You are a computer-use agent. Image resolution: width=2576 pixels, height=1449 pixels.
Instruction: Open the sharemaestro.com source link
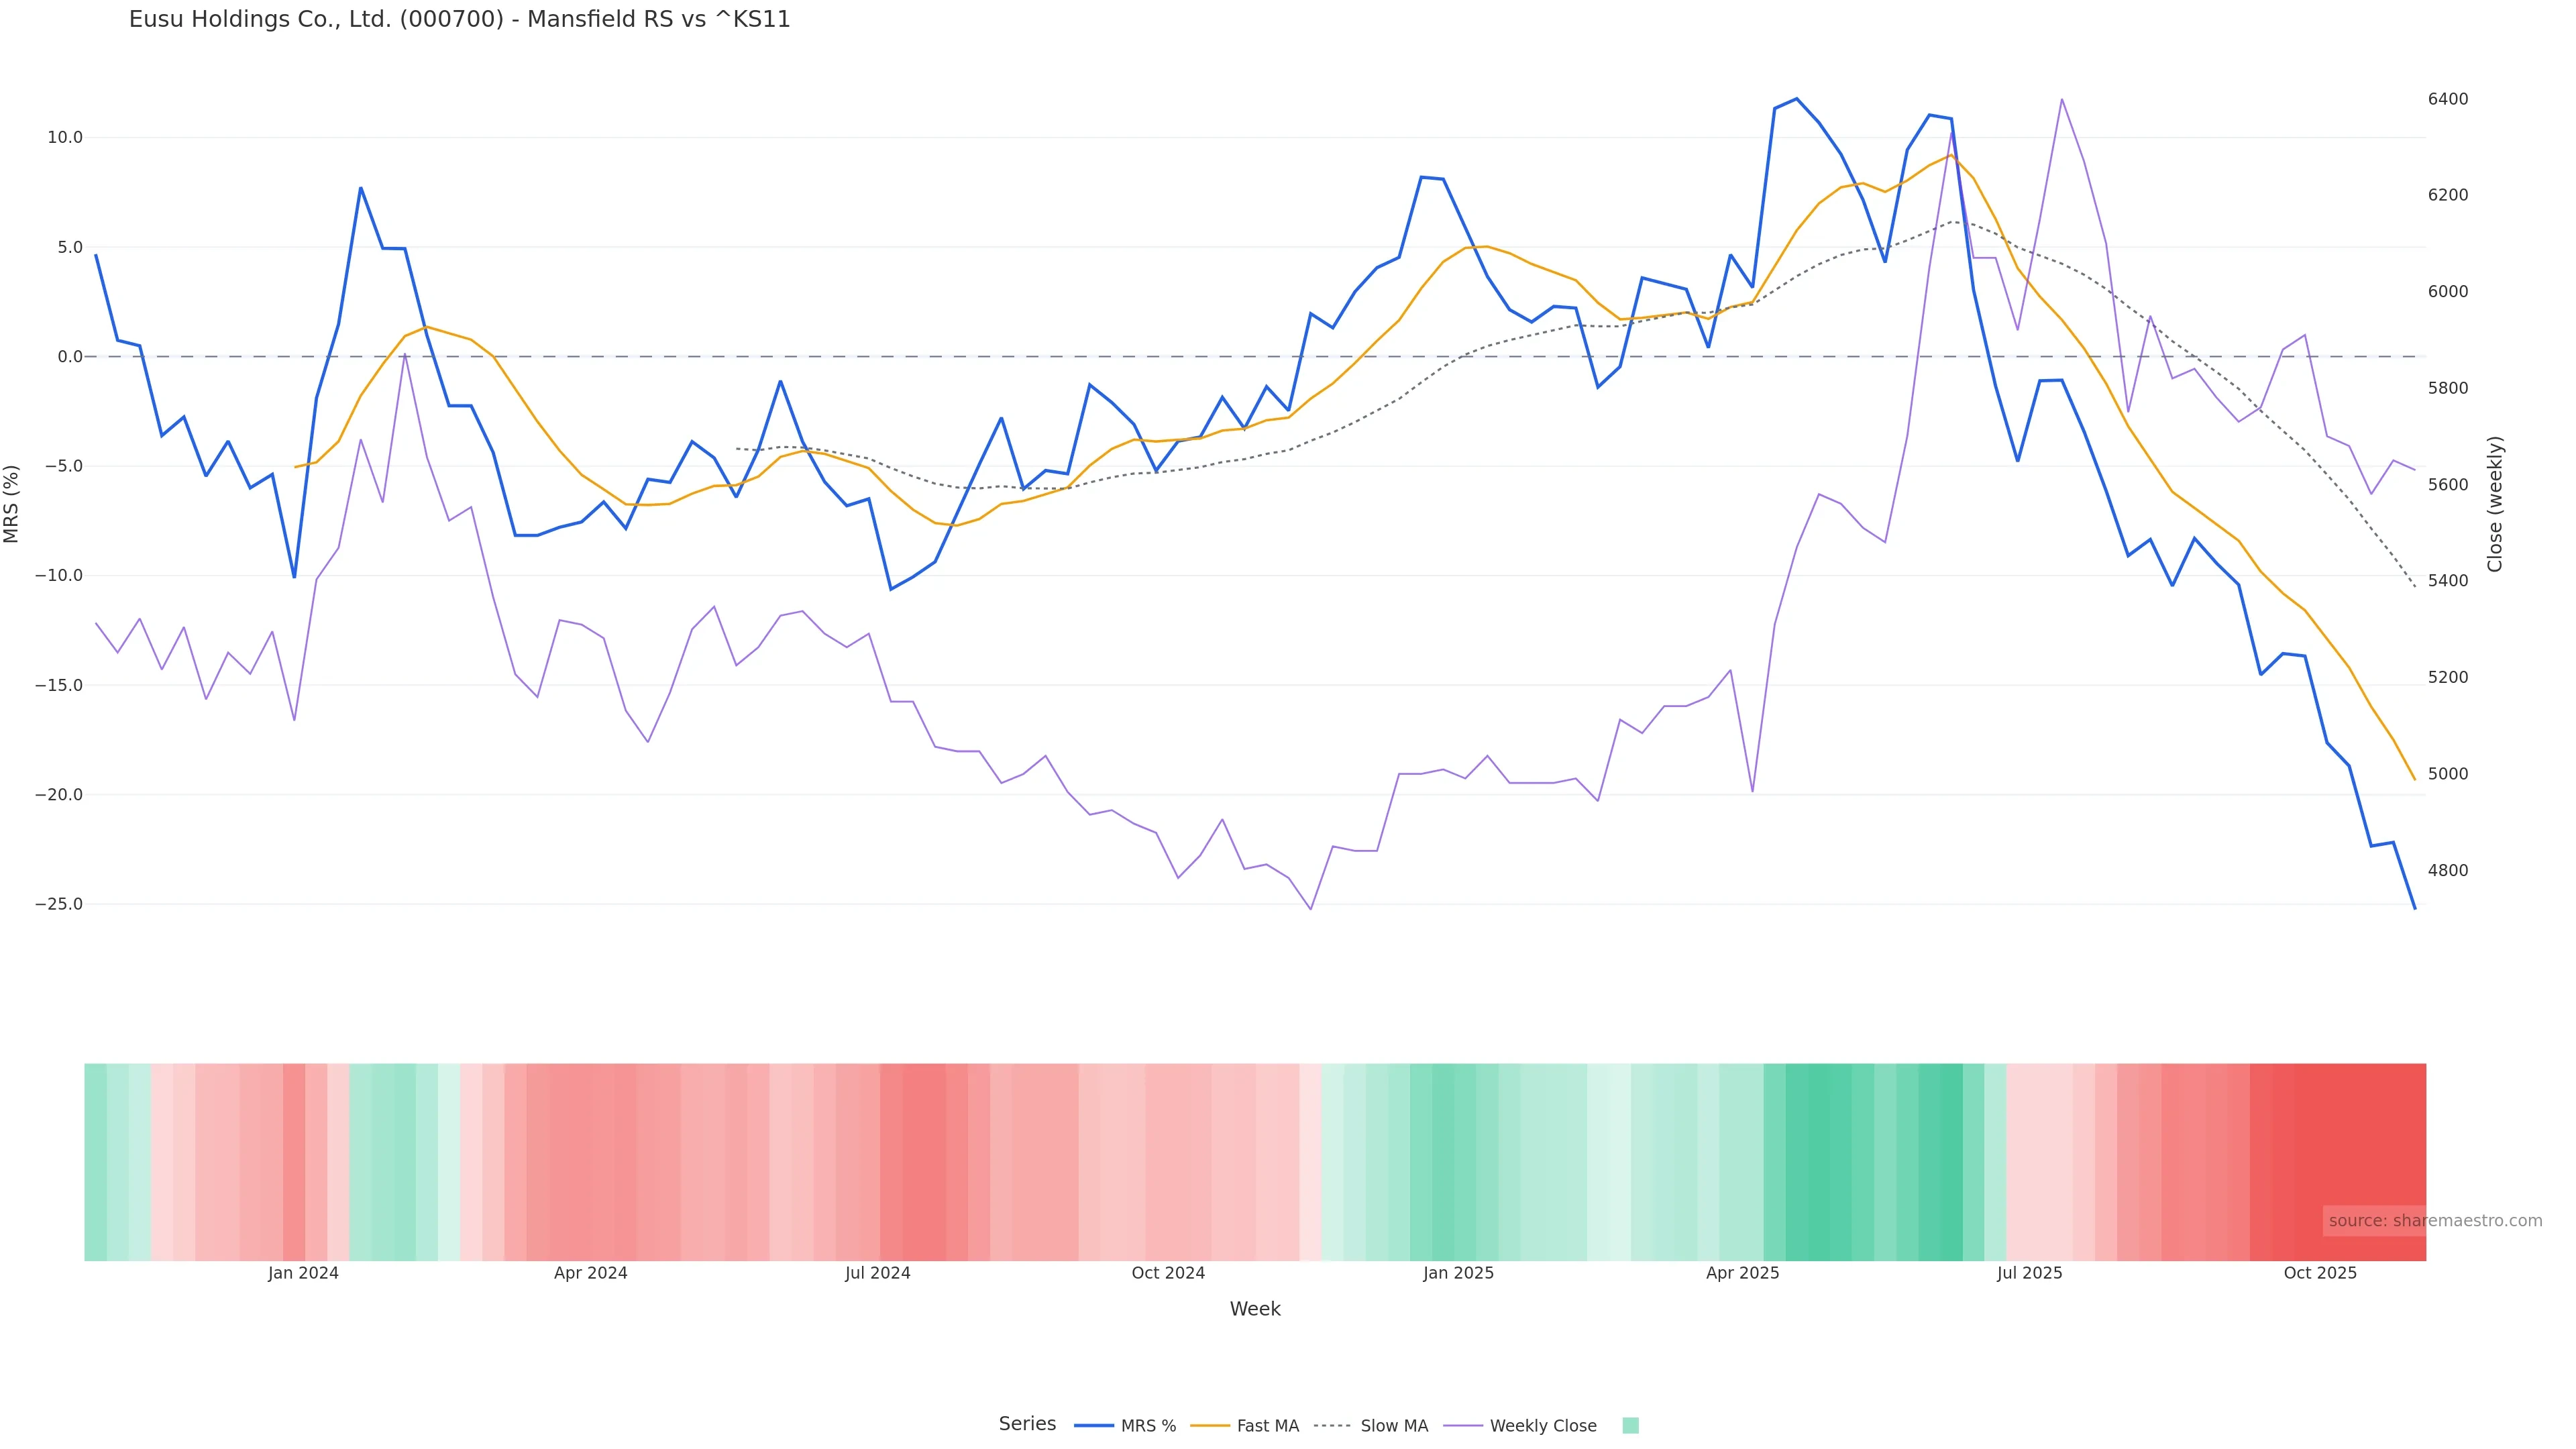2435,1221
